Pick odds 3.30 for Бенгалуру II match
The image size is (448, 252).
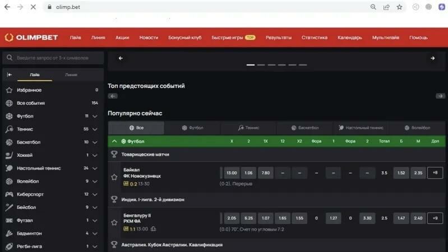click(367, 218)
